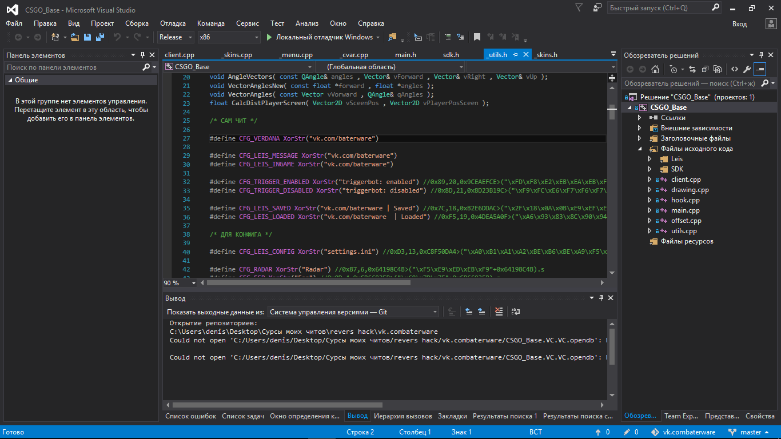Go to the previous message in the Output panel

click(469, 312)
